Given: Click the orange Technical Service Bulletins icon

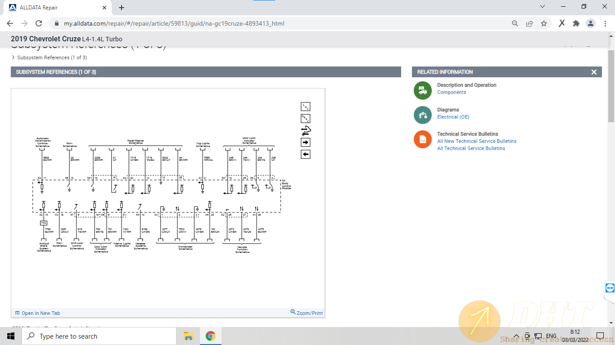Looking at the screenshot, I should click(x=423, y=139).
